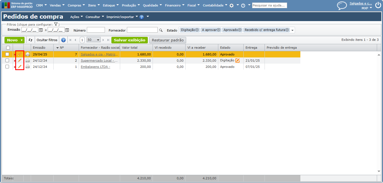The width and height of the screenshot is (383, 183).
Task: Remove the Digitação state filter tag
Action: point(197,30)
